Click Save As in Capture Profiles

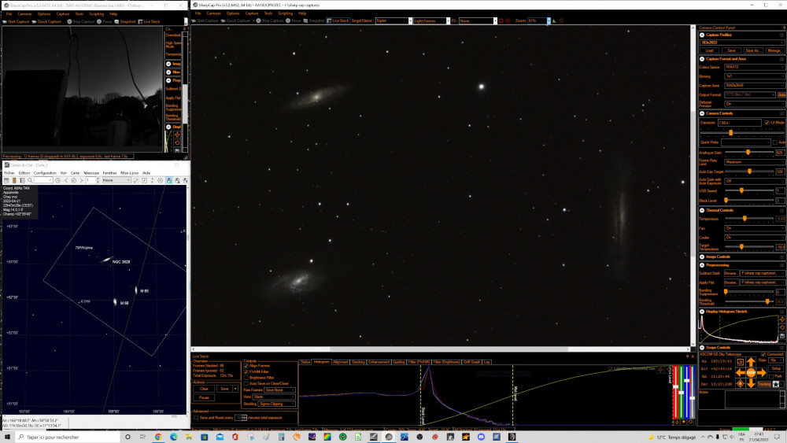(752, 50)
